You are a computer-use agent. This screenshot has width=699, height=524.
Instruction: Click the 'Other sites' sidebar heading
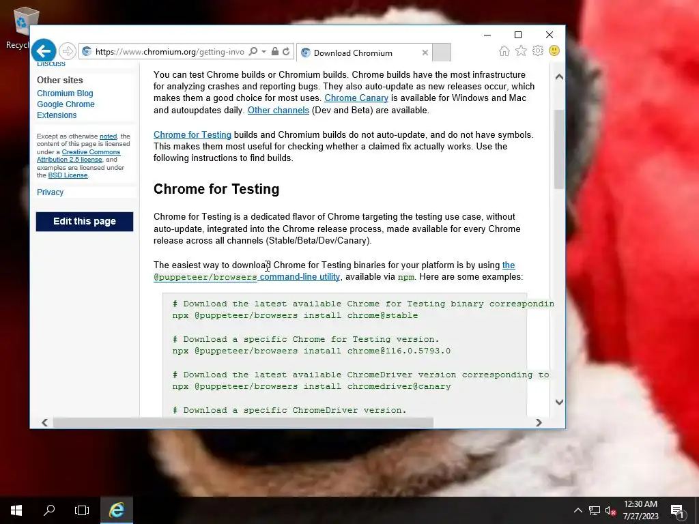[x=60, y=81]
